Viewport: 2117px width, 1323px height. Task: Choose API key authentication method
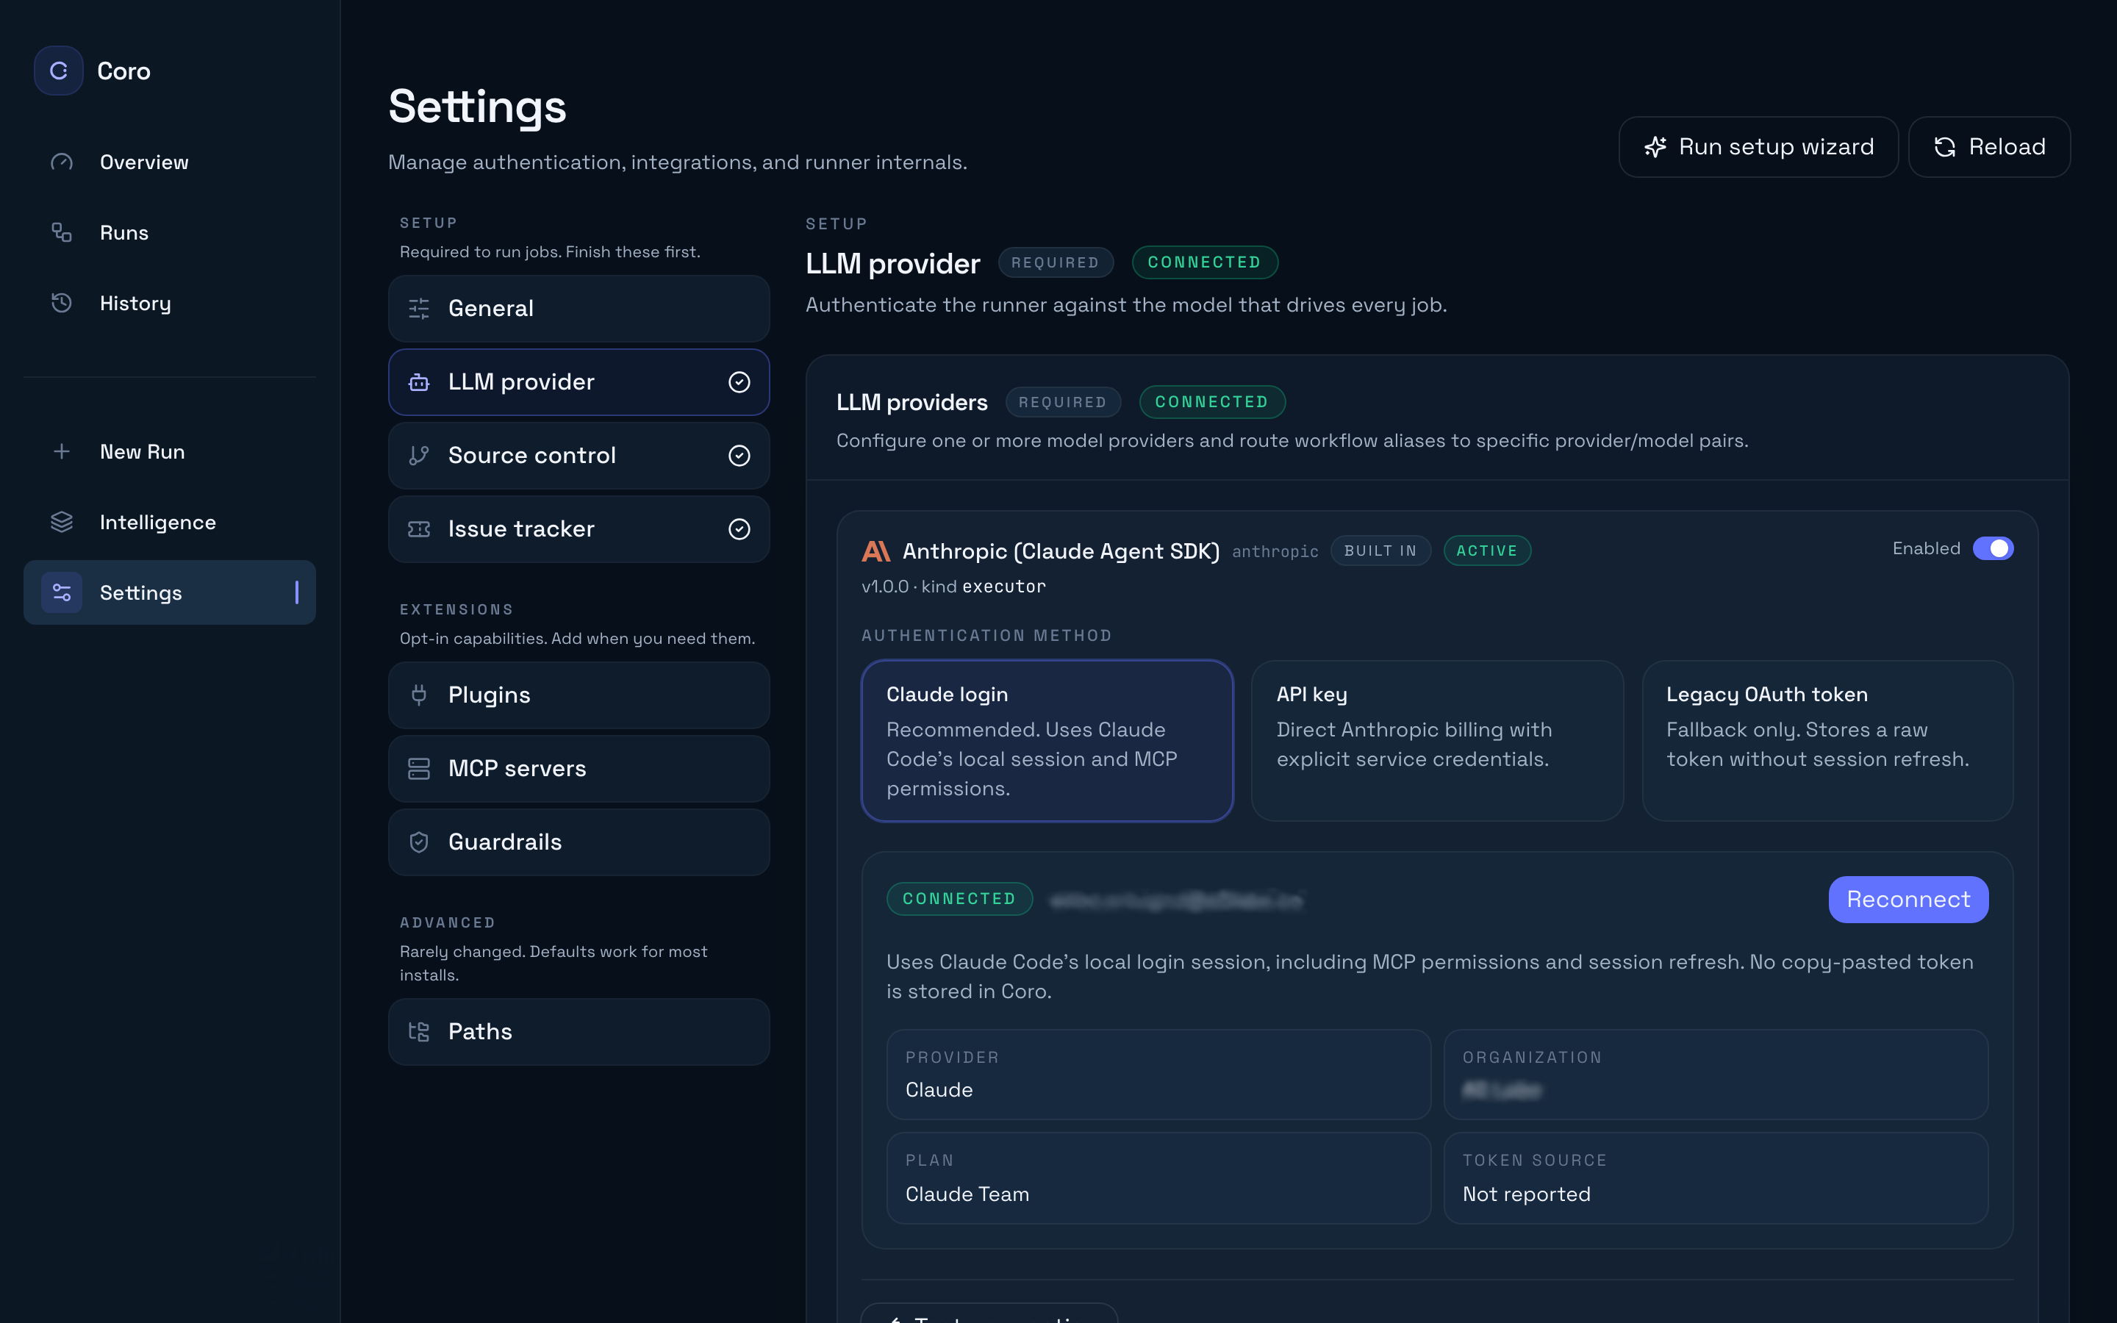coord(1437,741)
